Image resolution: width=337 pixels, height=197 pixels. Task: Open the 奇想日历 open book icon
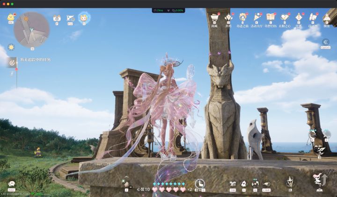pyautogui.click(x=271, y=17)
